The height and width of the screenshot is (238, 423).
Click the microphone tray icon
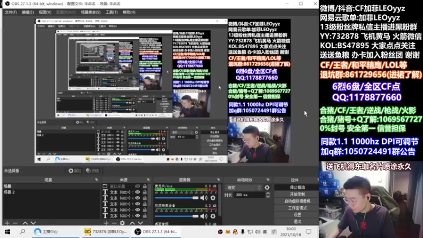[x=243, y=232]
